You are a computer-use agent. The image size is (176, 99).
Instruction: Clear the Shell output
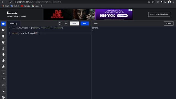169,23
